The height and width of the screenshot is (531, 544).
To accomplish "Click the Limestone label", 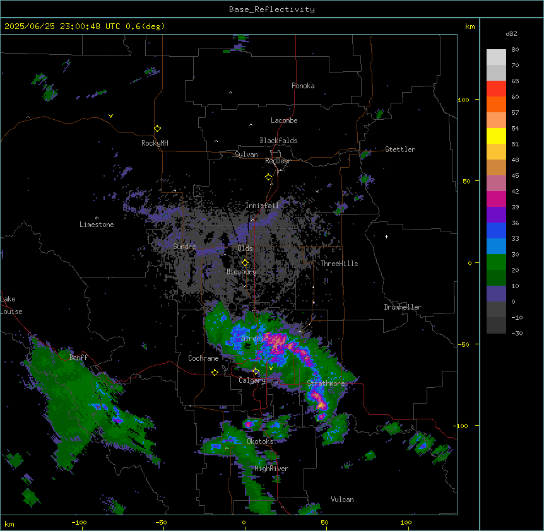I will point(97,225).
